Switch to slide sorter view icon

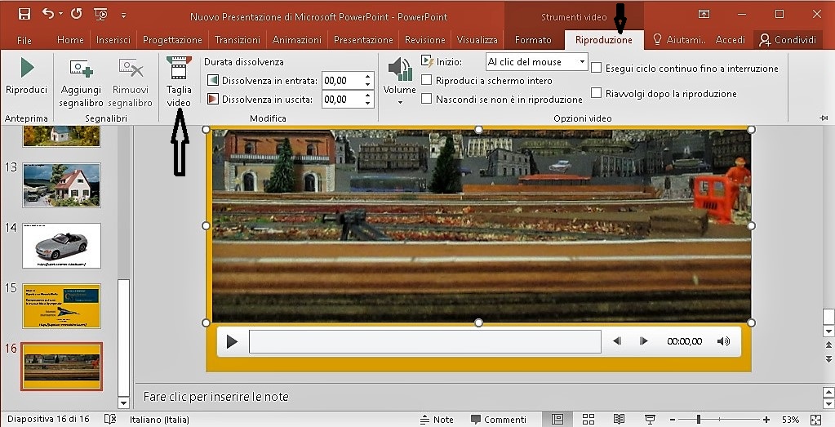[588, 420]
